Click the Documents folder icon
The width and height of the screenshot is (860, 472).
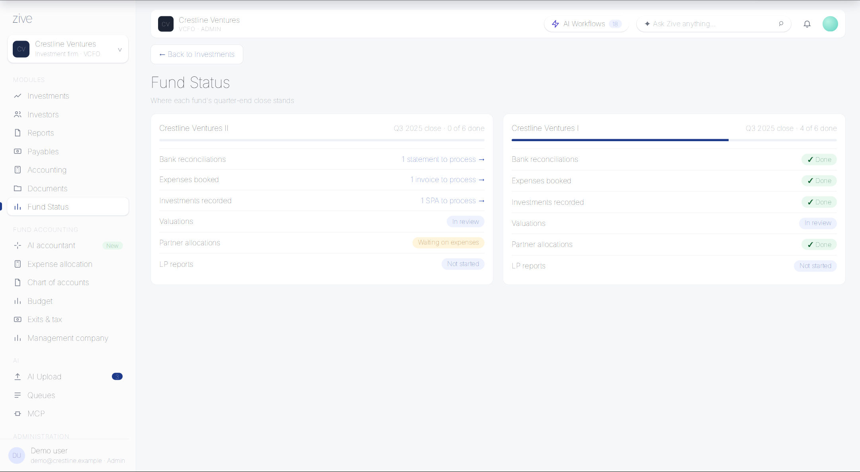pyautogui.click(x=18, y=188)
